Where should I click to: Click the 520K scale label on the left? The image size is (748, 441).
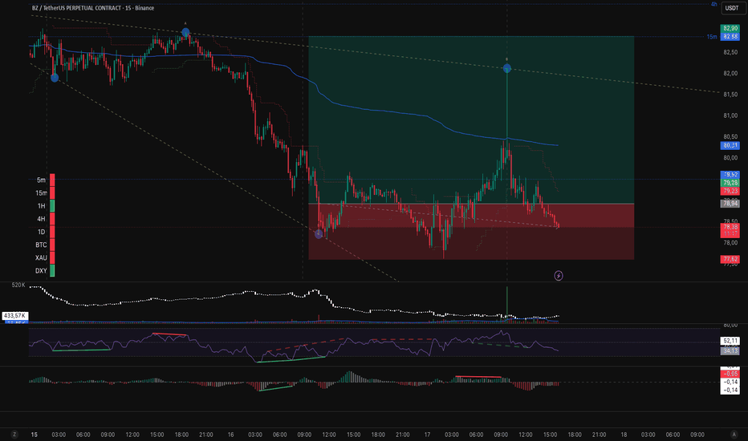18,285
